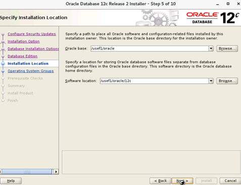Click the 'Summary' step text
This screenshot has height=185, width=241.
click(x=16, y=86)
